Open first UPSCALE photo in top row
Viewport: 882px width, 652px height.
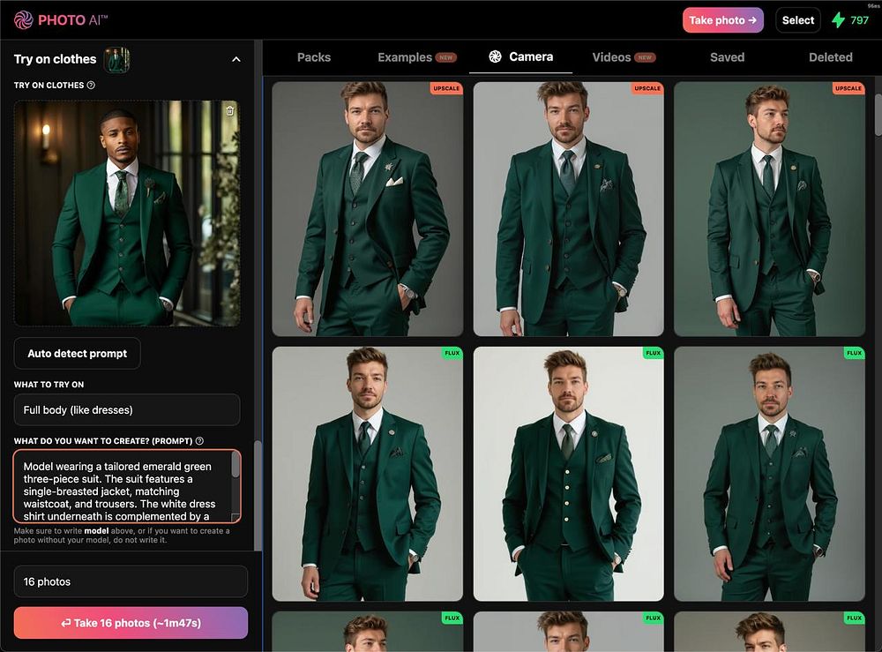coord(367,209)
